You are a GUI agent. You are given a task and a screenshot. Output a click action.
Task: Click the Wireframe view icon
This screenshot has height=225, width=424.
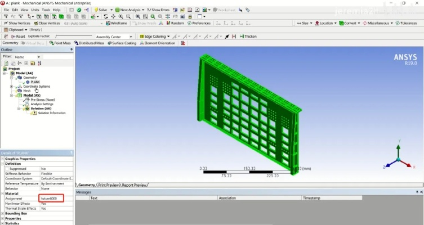coord(115,23)
